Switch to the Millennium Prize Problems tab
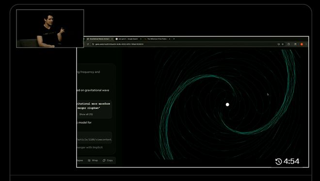The width and height of the screenshot is (320, 181). tap(157, 39)
